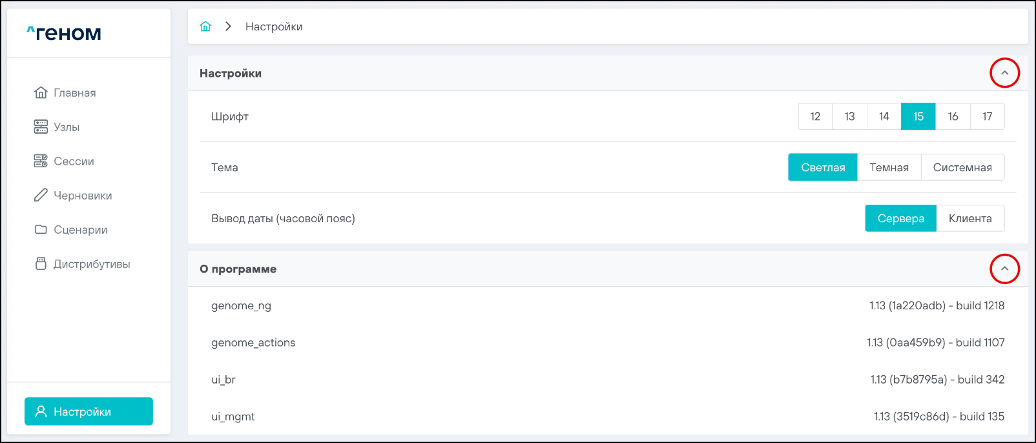Click genome_ng version build text
Image resolution: width=1036 pixels, height=443 pixels.
(x=937, y=305)
